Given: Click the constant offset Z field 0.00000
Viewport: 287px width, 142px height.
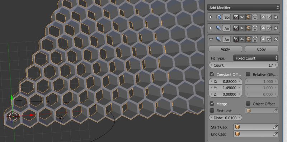Looking at the screenshot, I should (x=225, y=94).
